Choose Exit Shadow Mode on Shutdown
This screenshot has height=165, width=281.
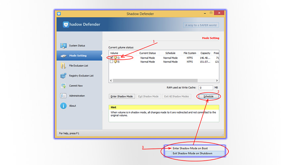coord(195,153)
